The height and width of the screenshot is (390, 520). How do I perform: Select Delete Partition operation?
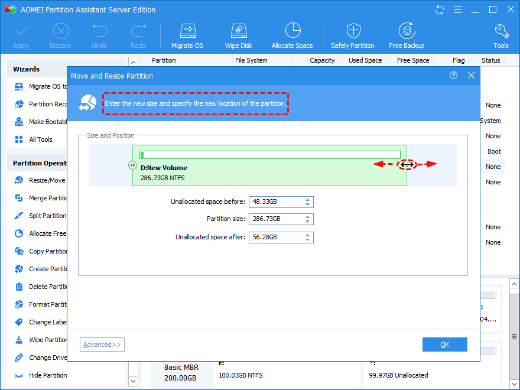(40, 287)
